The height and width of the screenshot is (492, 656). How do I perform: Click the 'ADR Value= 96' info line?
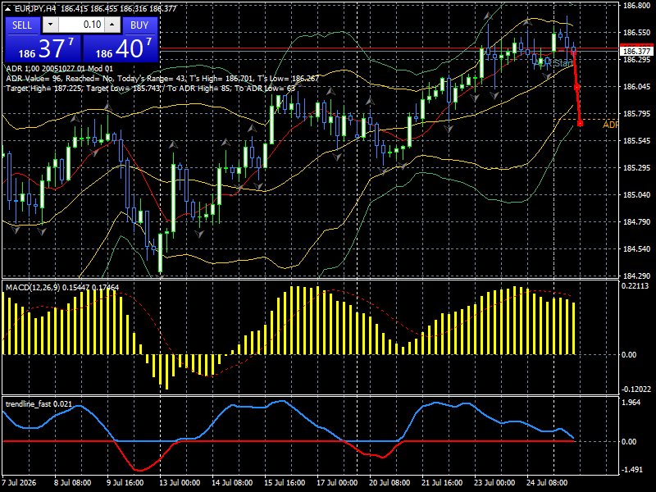[162, 78]
